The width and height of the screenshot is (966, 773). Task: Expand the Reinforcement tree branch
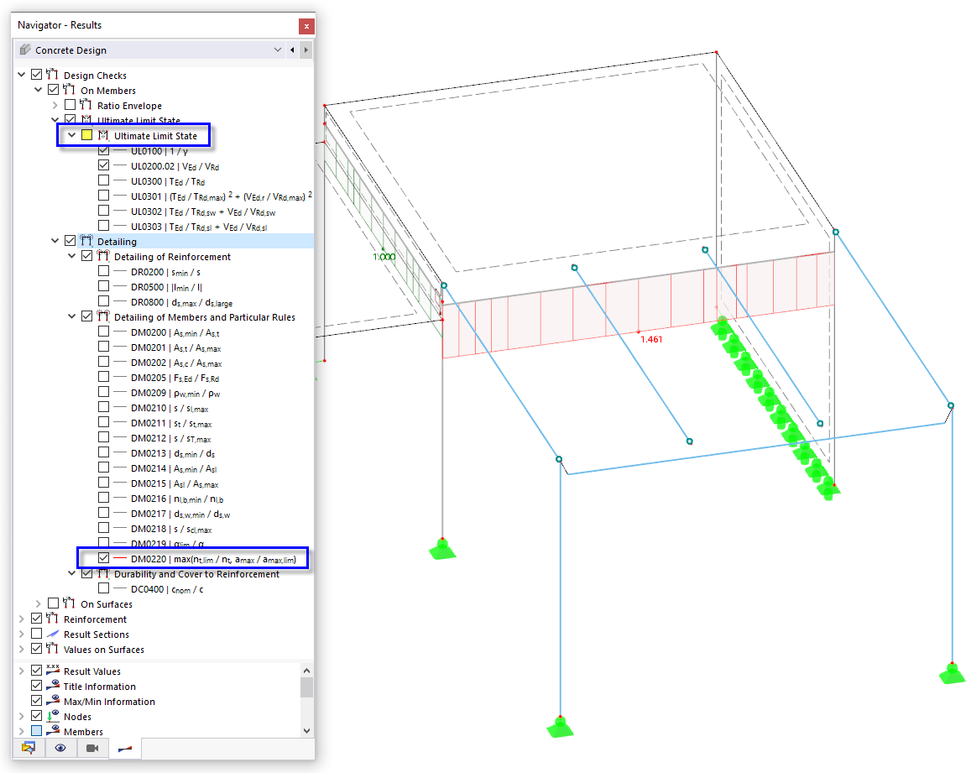[x=21, y=619]
